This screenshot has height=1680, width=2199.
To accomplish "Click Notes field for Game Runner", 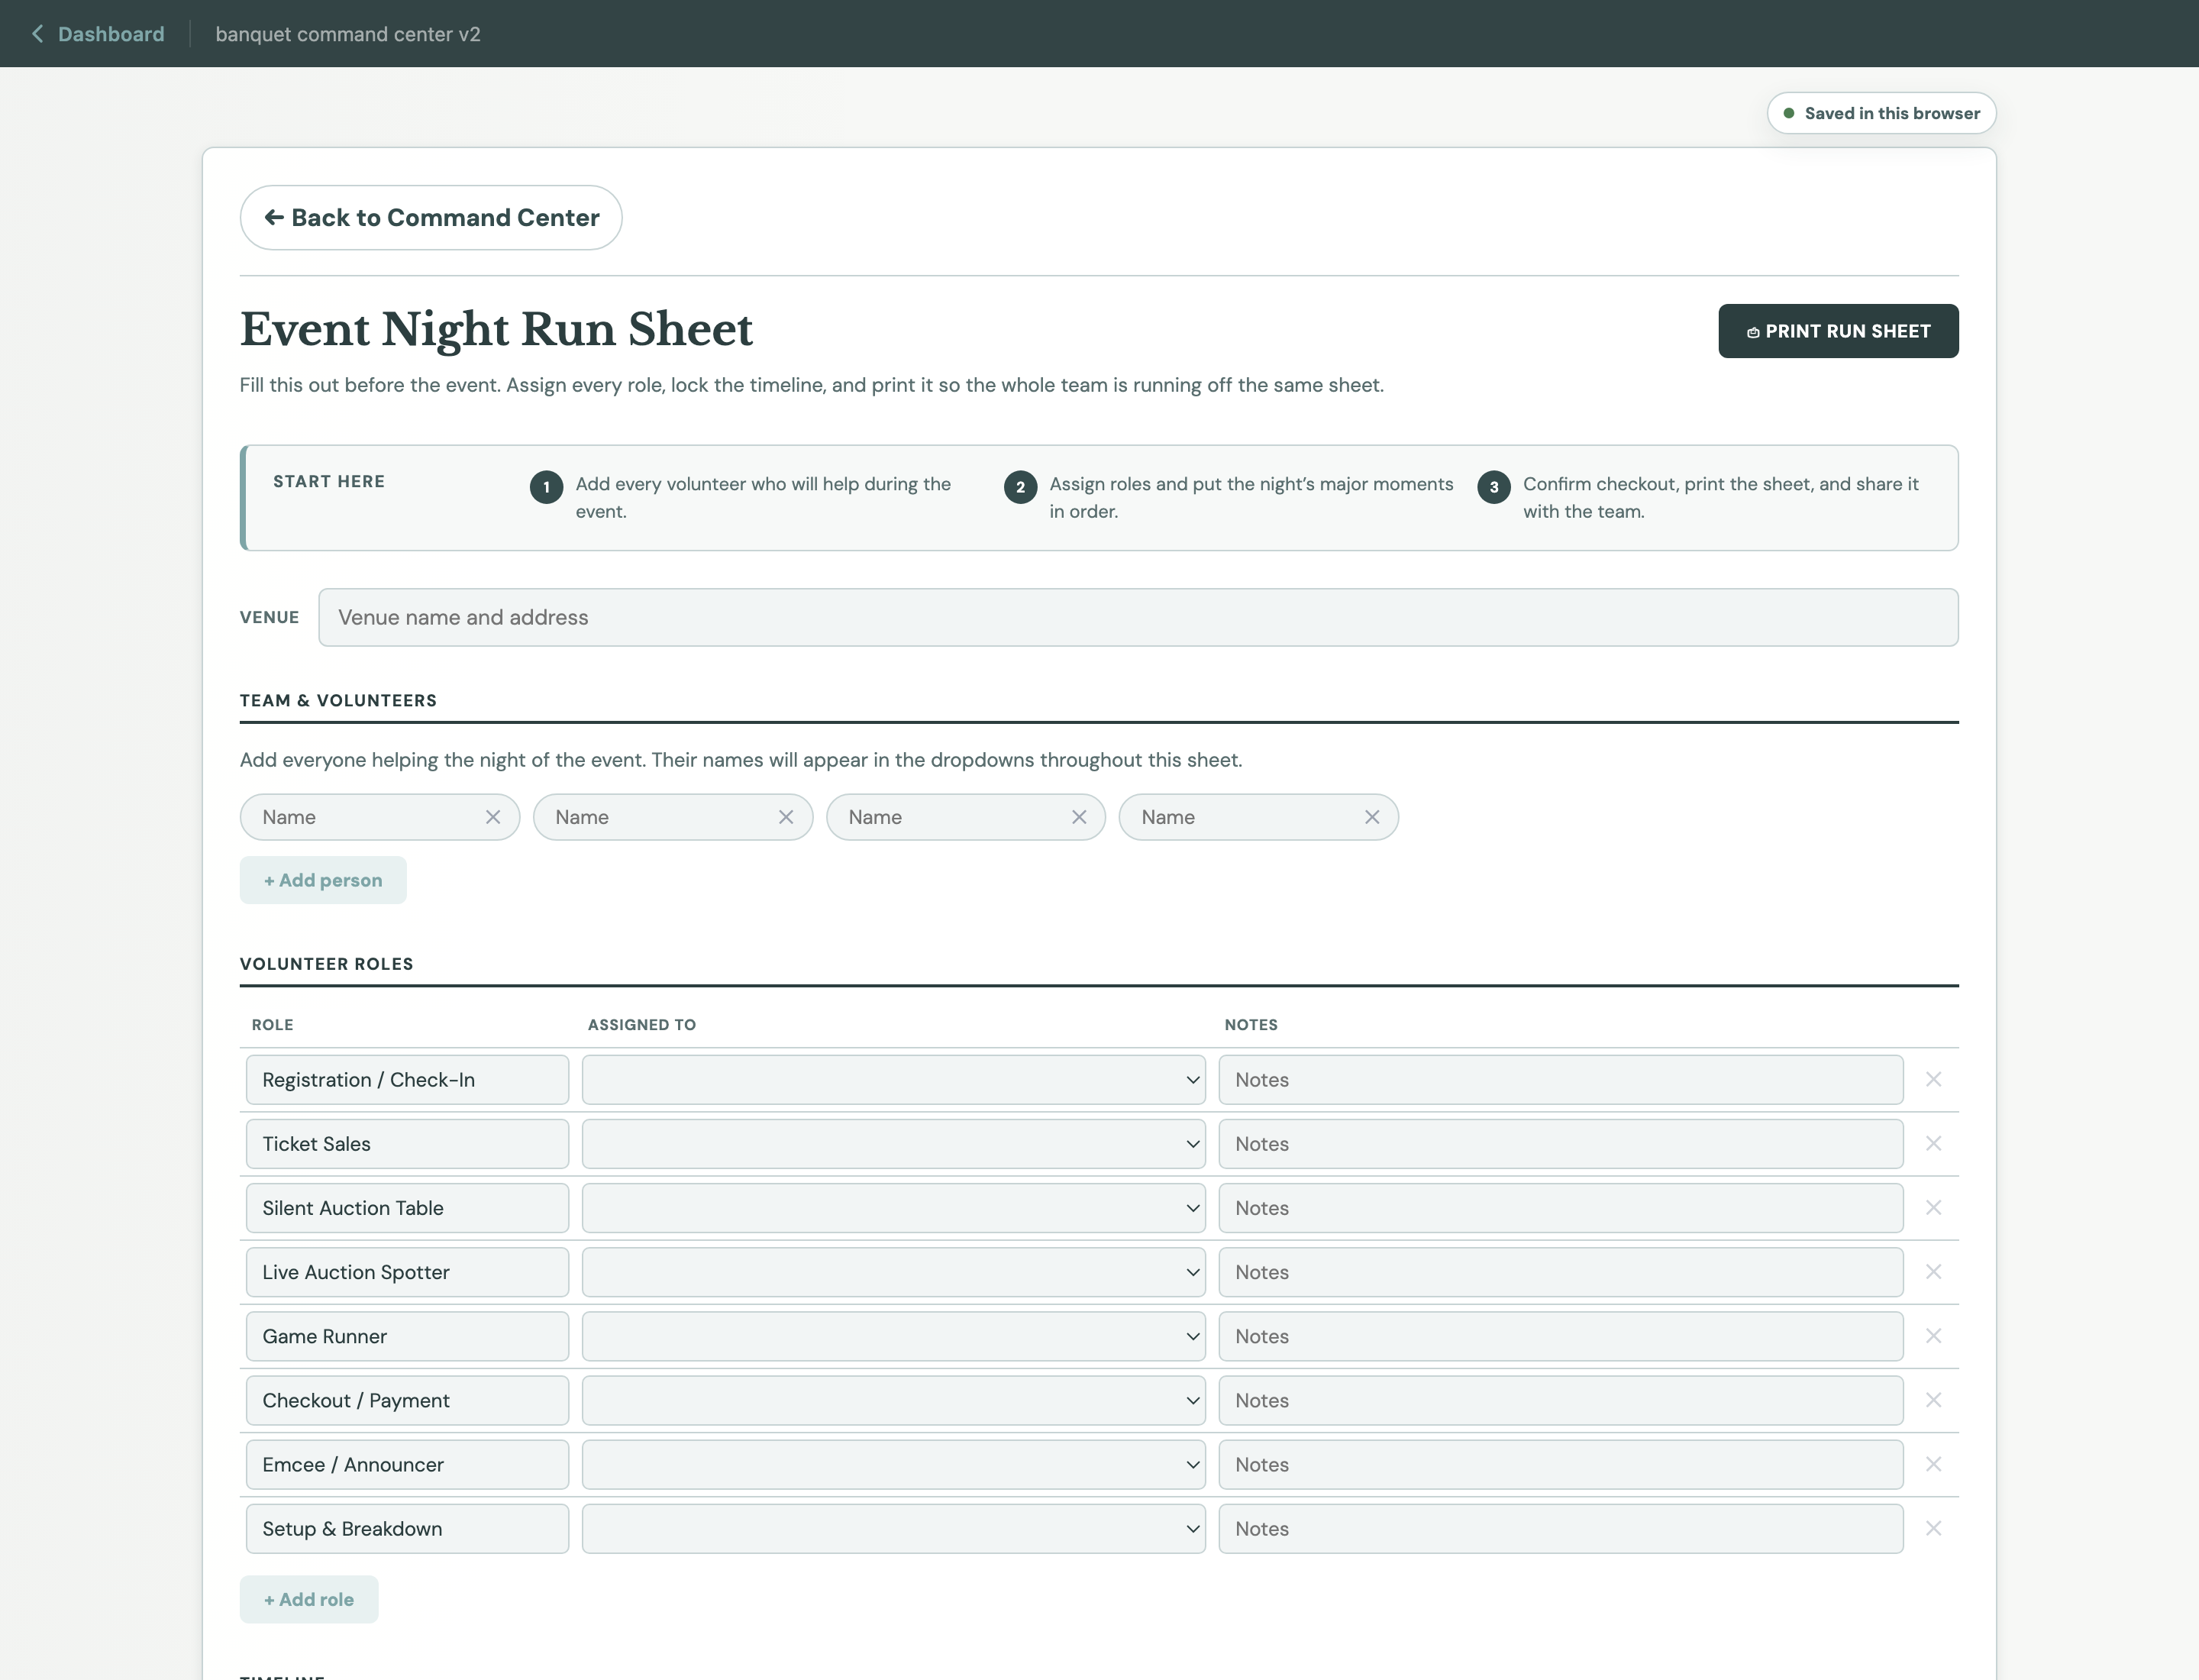I will 1560,1336.
